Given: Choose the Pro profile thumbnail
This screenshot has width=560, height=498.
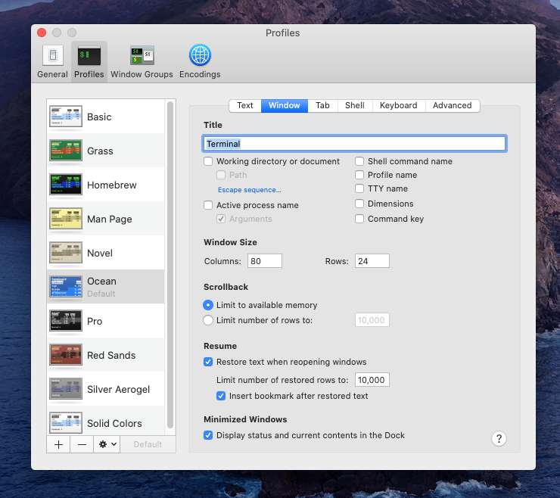Looking at the screenshot, I should (x=66, y=321).
